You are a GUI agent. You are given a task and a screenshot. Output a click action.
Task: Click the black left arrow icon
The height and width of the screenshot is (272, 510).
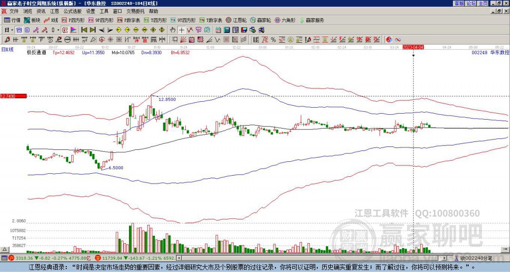coord(102,30)
